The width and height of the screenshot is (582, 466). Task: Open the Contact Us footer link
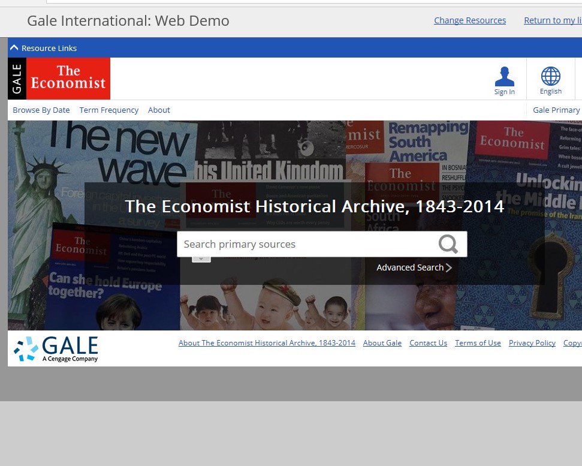429,342
